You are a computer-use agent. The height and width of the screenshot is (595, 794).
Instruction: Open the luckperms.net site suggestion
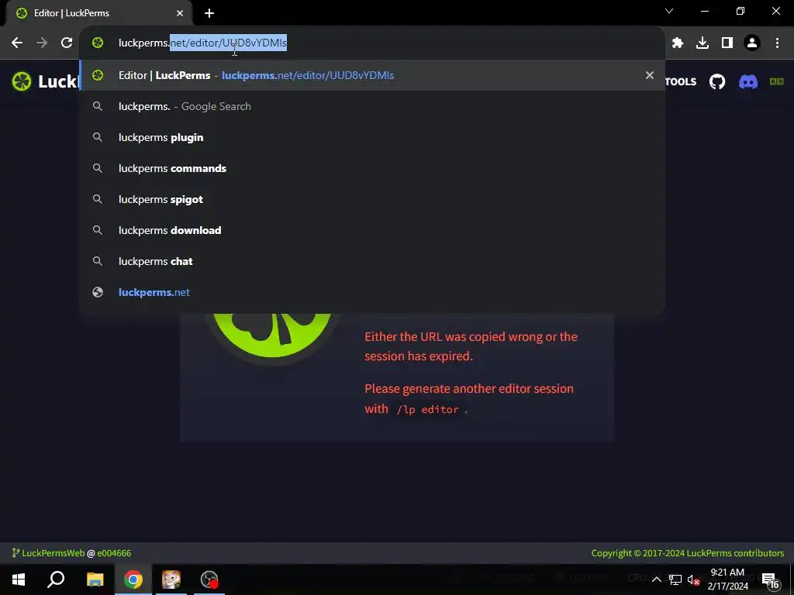(372, 292)
